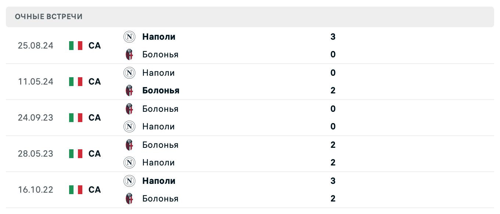Screen dimensions: 500x214
Task: Open bold Болонья team in the 11.05.24 match
Action: 161,90
